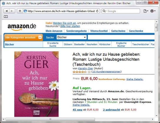Viewport: 160px width, 123px height.
Task: Click the book cover thumbnail
Action: pyautogui.click(x=36, y=84)
